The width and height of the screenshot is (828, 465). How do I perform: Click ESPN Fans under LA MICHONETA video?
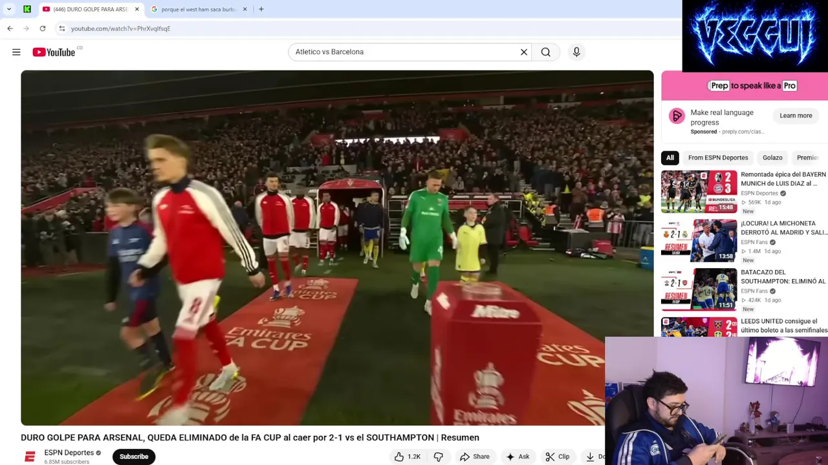(x=754, y=242)
